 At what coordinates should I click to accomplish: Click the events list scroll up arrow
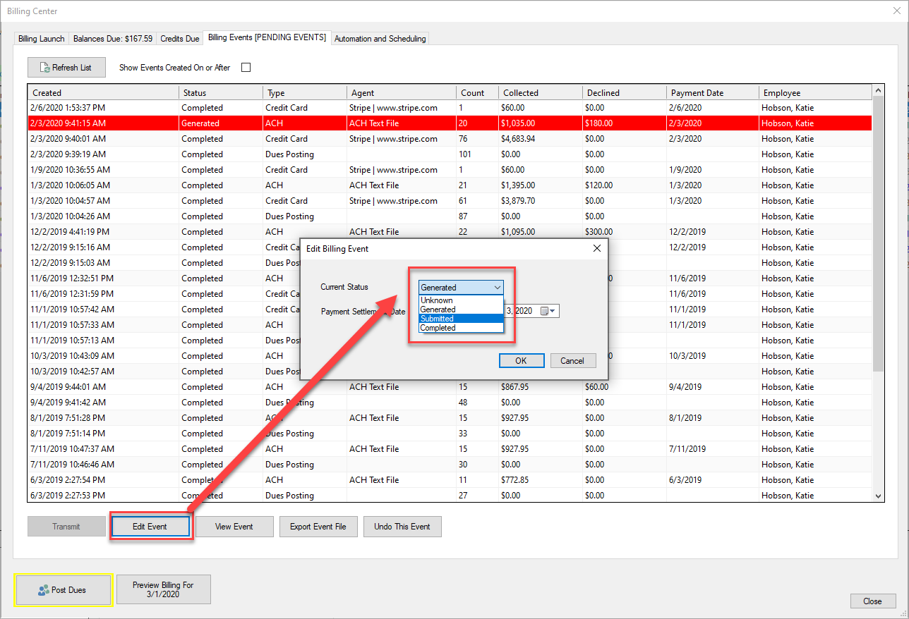(879, 91)
